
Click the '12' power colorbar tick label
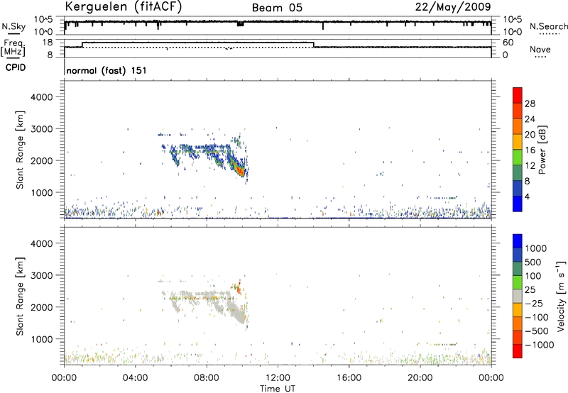pos(530,166)
